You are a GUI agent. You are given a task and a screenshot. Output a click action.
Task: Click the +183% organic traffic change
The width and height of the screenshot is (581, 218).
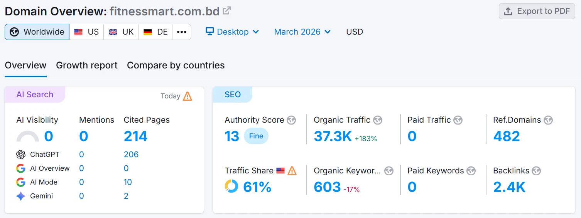[366, 139]
